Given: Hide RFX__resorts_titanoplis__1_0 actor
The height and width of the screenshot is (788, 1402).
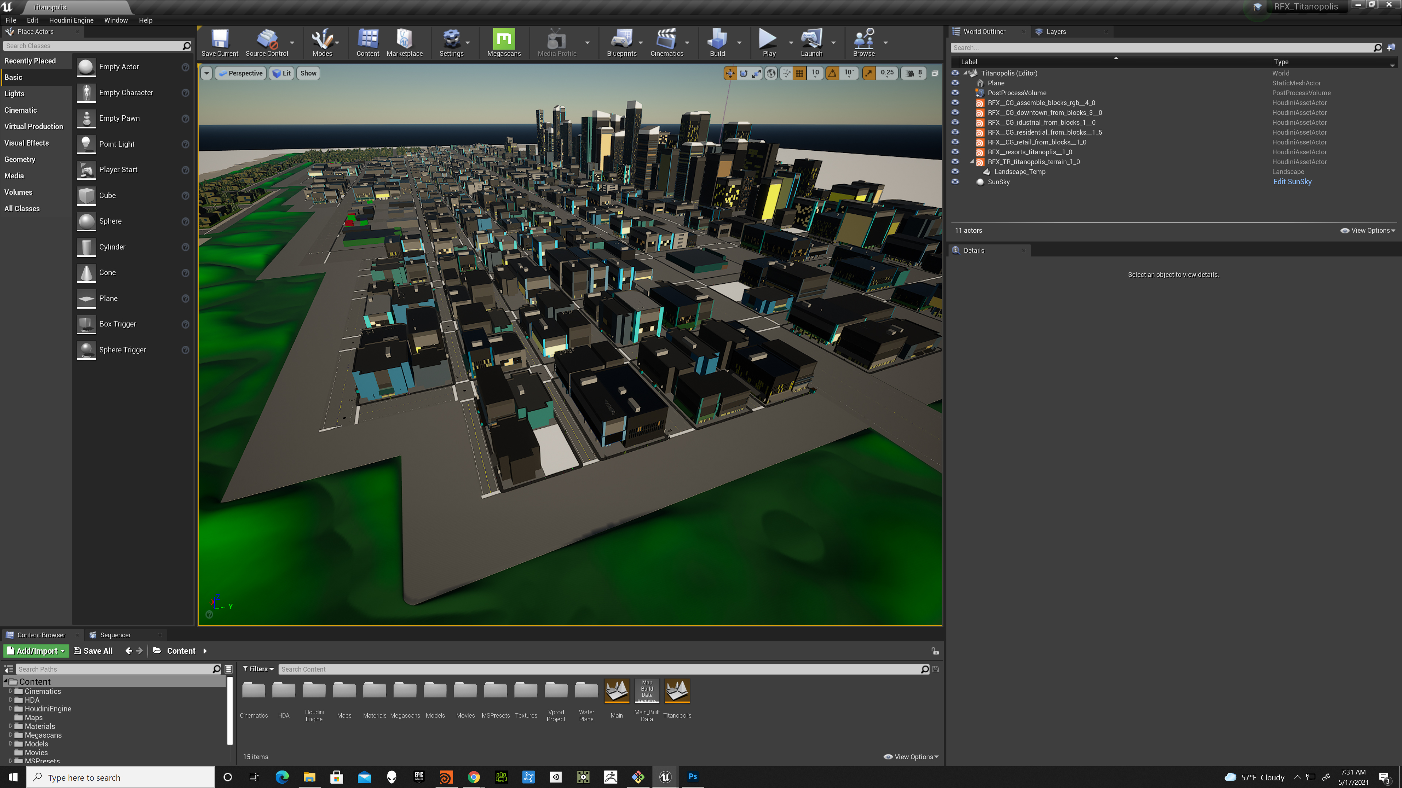Looking at the screenshot, I should pyautogui.click(x=955, y=152).
